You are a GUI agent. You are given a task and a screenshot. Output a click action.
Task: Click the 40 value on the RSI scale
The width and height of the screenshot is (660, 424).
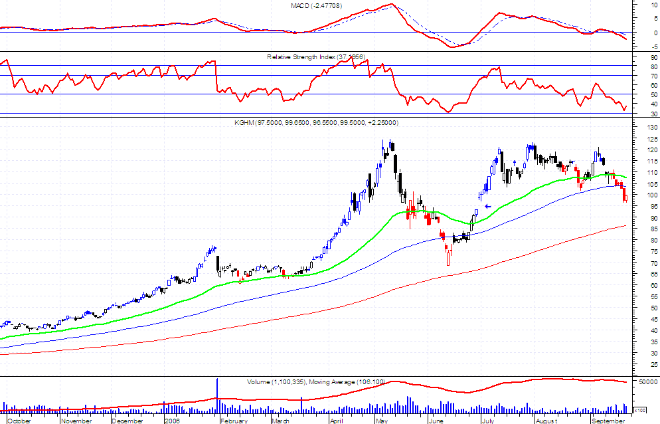tap(654, 104)
